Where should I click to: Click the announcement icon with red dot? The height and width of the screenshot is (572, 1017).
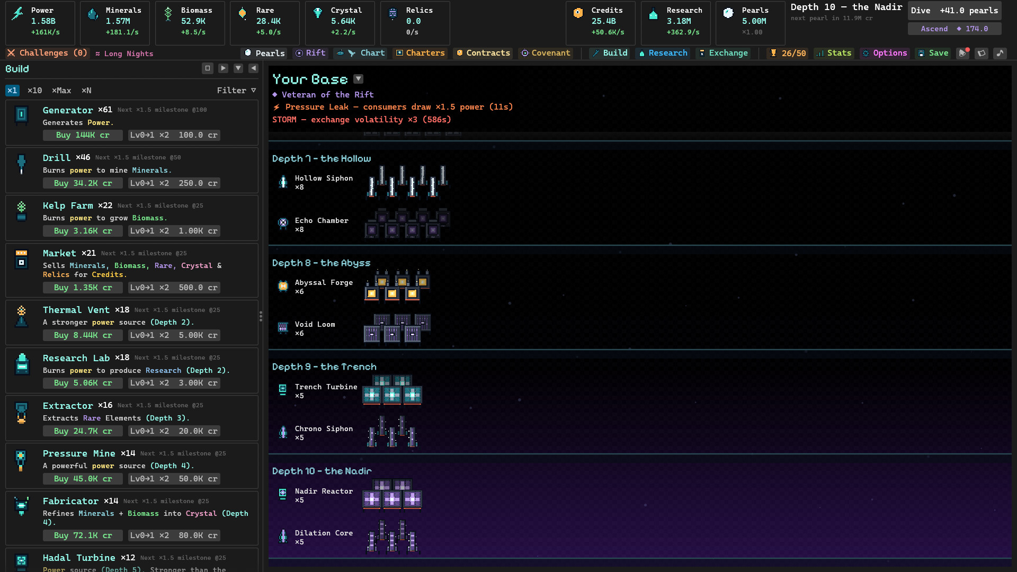coord(963,53)
